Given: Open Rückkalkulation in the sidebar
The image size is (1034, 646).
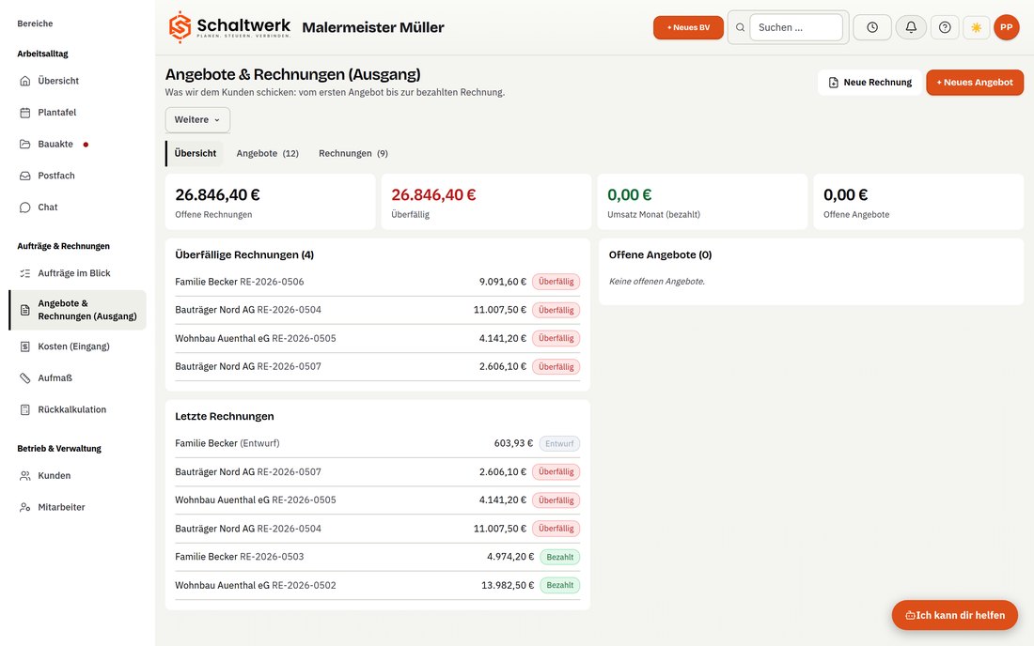Looking at the screenshot, I should pos(77,409).
